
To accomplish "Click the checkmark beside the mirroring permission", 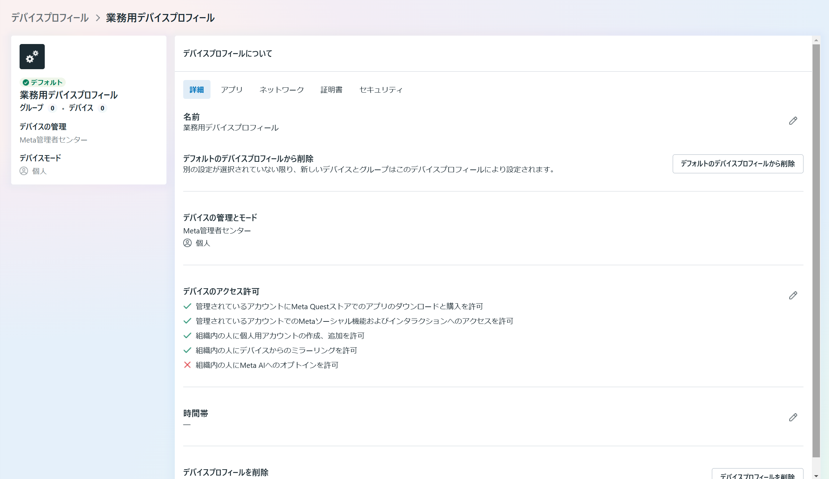I will tap(187, 350).
